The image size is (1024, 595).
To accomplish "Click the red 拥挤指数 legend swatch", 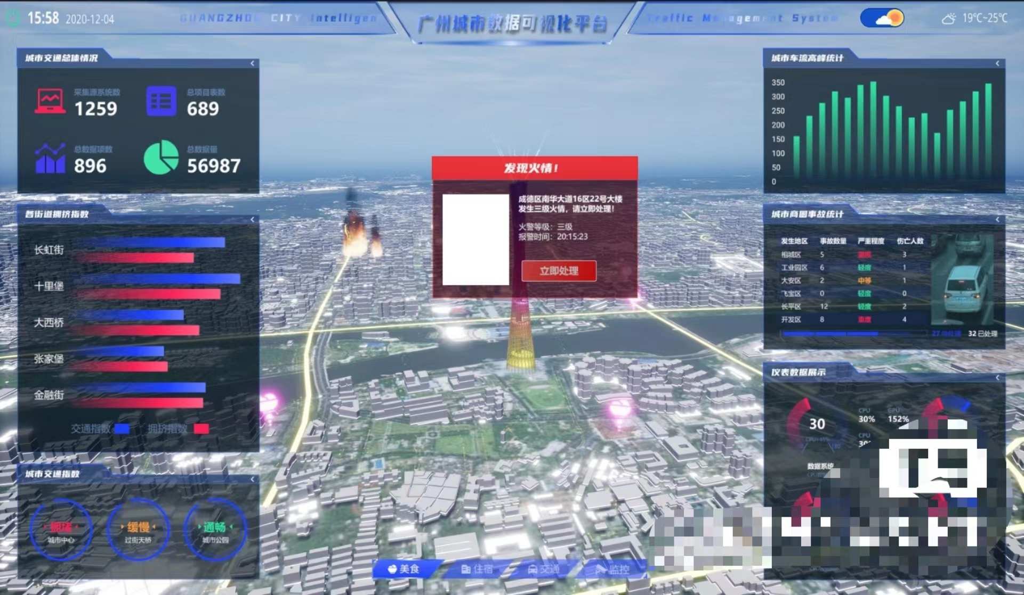I will pos(201,429).
